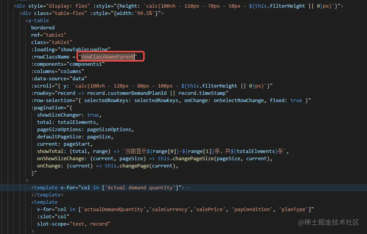Click the total: totalElements line
This screenshot has height=234, width=367.
coord(68,122)
